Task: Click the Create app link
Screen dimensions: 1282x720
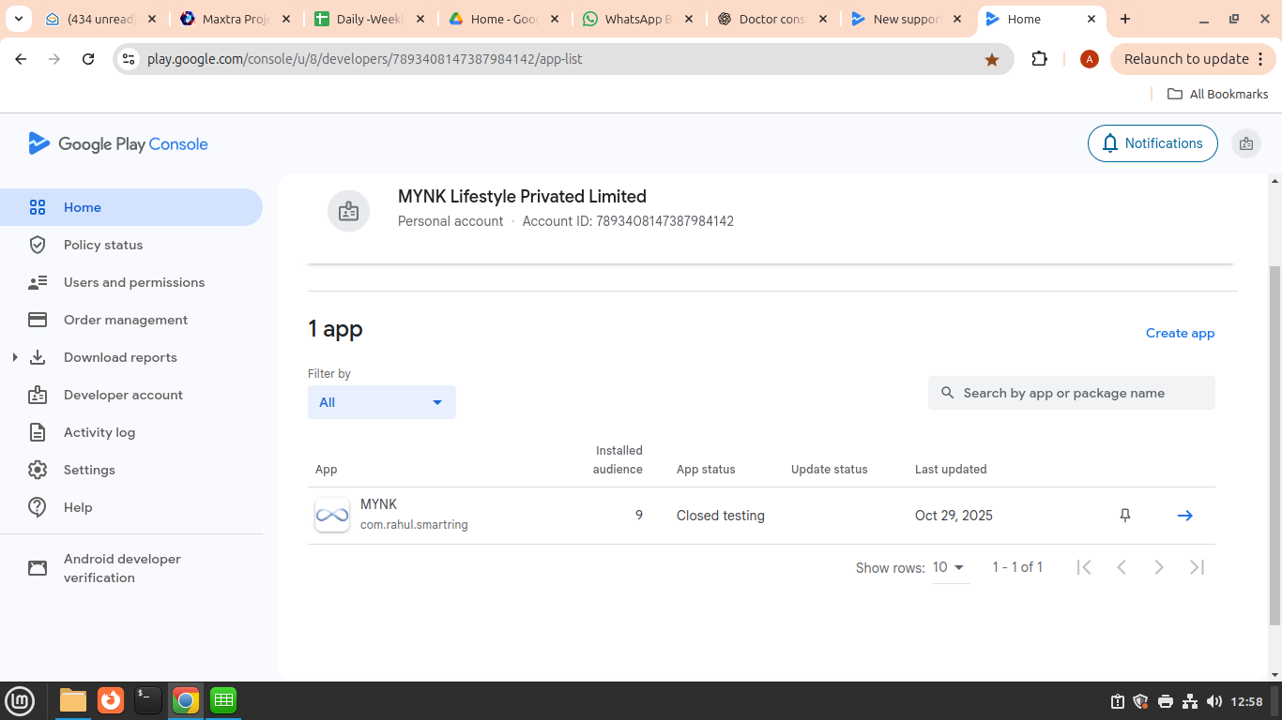Action: tap(1180, 333)
